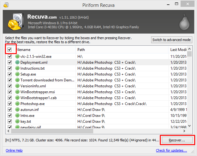Click the vertical scrollbar down arrow
The height and width of the screenshot is (156, 197).
coord(190,126)
